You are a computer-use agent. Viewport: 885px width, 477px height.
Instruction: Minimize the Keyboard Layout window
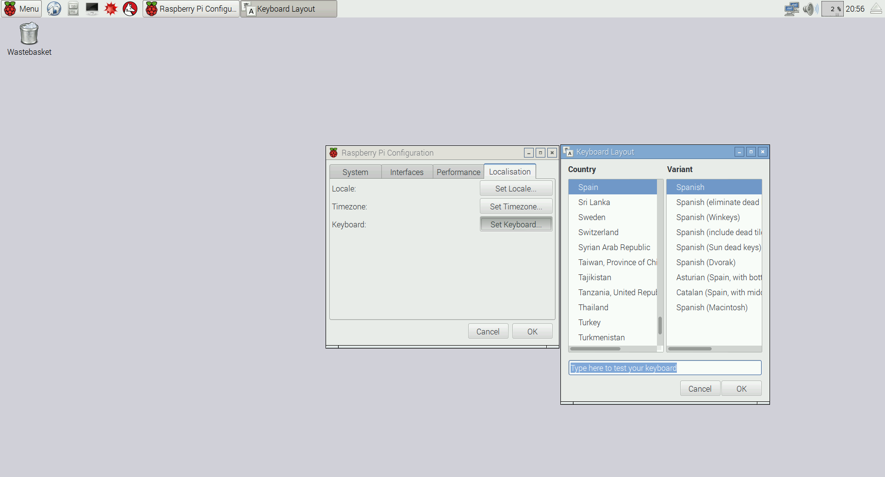point(739,152)
